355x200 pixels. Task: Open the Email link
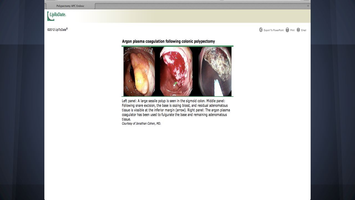click(x=304, y=30)
